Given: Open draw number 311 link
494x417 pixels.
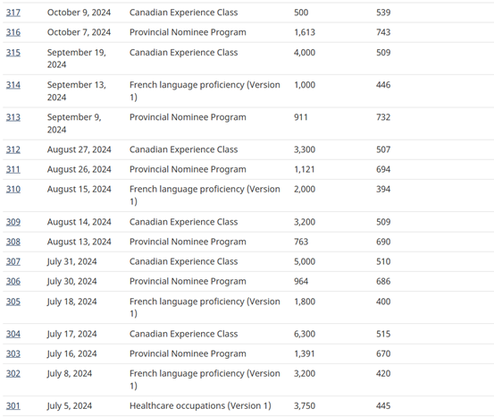Looking at the screenshot, I should click(13, 169).
